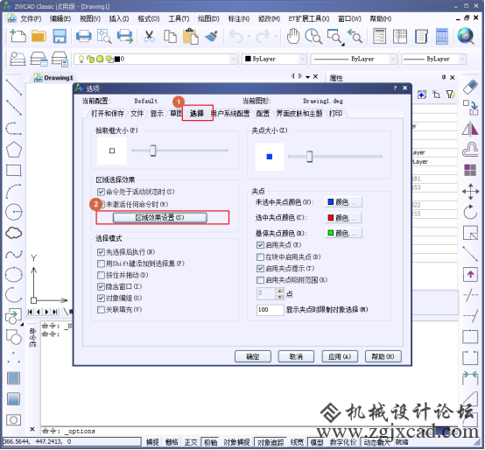Open Print Preview icon
This screenshot has height=450, width=485.
[x=104, y=36]
